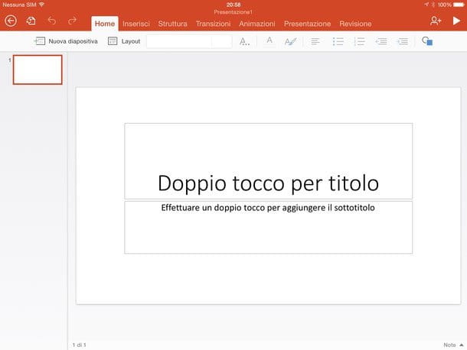
Task: Start the slideshow with the play icon
Action: [456, 21]
